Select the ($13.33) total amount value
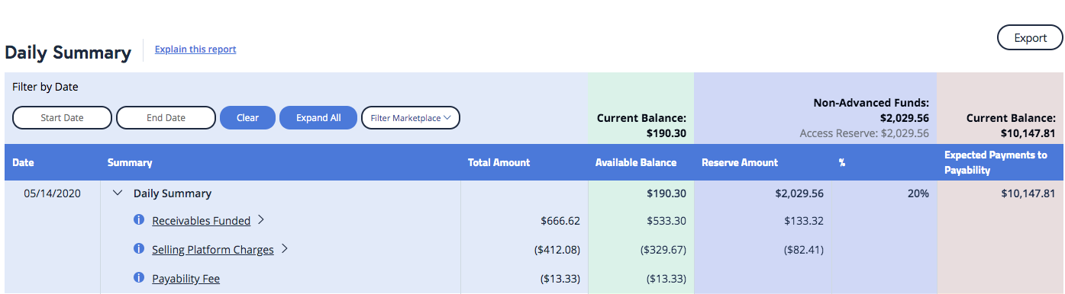The image size is (1065, 294). (x=560, y=279)
